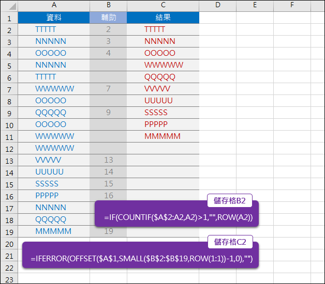Select column F header
Image resolution: width=325 pixels, height=284 pixels.
point(292,6)
